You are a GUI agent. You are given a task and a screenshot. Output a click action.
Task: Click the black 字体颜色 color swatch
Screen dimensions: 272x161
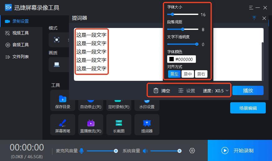pos(171,59)
